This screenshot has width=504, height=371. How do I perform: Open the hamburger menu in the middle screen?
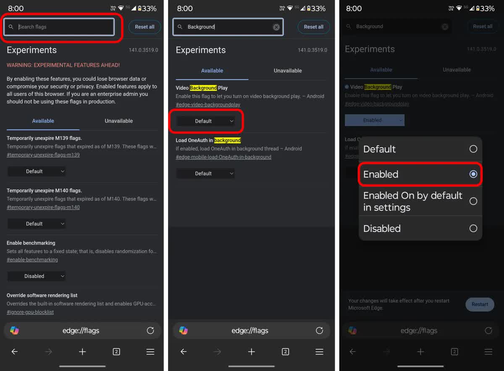(319, 352)
